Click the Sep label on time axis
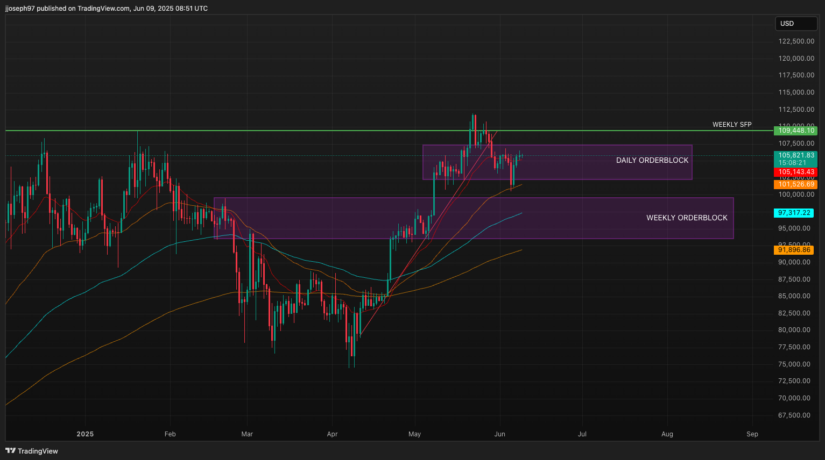The height and width of the screenshot is (460, 825). coord(752,434)
